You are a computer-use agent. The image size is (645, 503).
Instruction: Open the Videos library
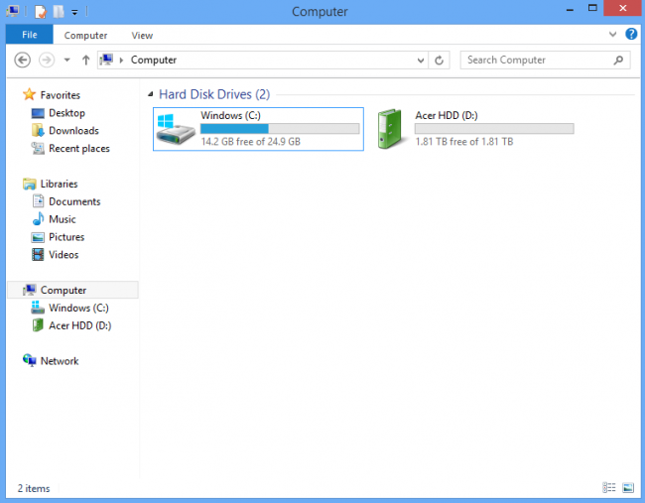(64, 254)
